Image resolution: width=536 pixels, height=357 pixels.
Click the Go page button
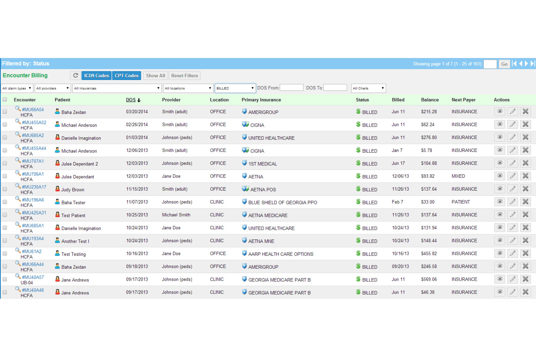point(504,64)
